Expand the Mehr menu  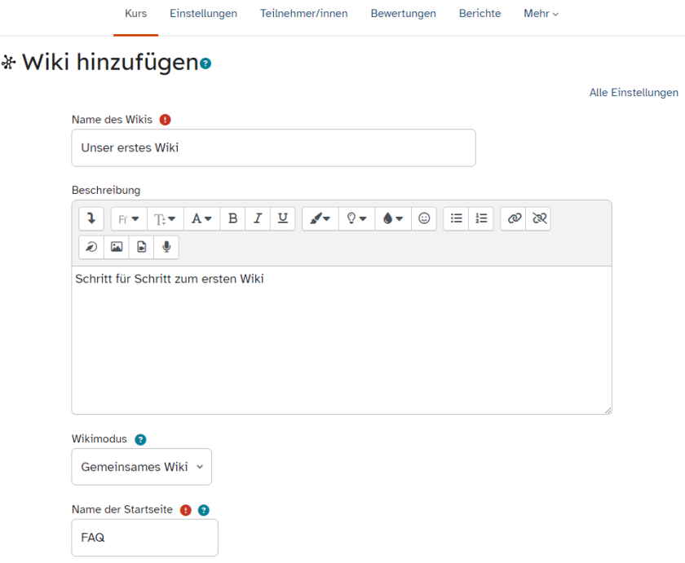pos(541,14)
